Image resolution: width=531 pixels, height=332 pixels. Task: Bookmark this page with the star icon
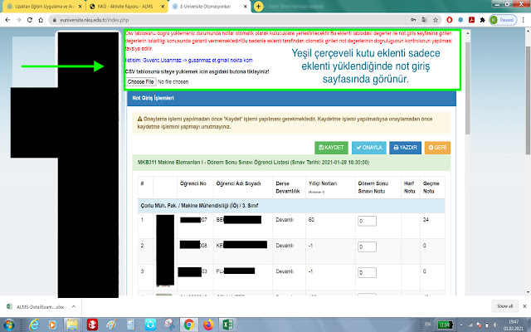[436, 20]
